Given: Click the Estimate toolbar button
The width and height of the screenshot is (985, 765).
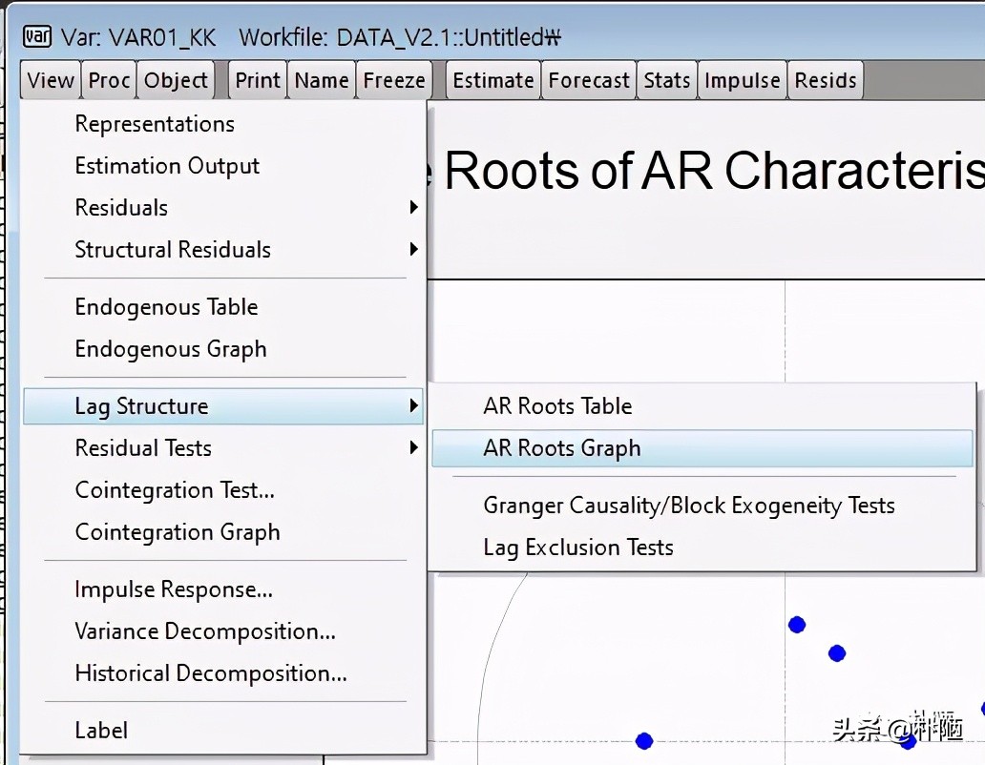Looking at the screenshot, I should click(x=493, y=80).
